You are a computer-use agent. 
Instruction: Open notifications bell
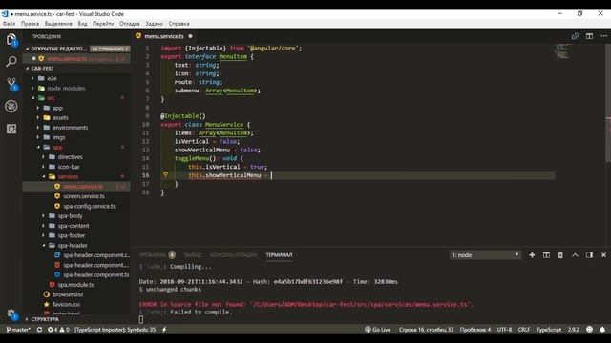point(602,330)
